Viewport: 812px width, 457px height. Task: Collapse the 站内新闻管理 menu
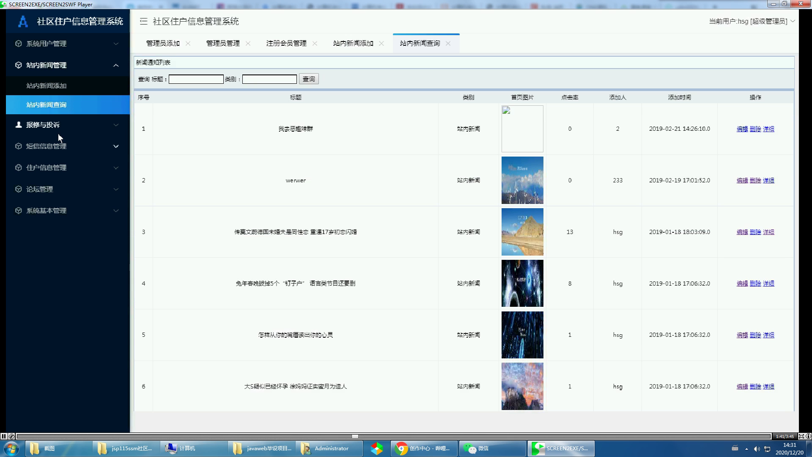pyautogui.click(x=116, y=65)
